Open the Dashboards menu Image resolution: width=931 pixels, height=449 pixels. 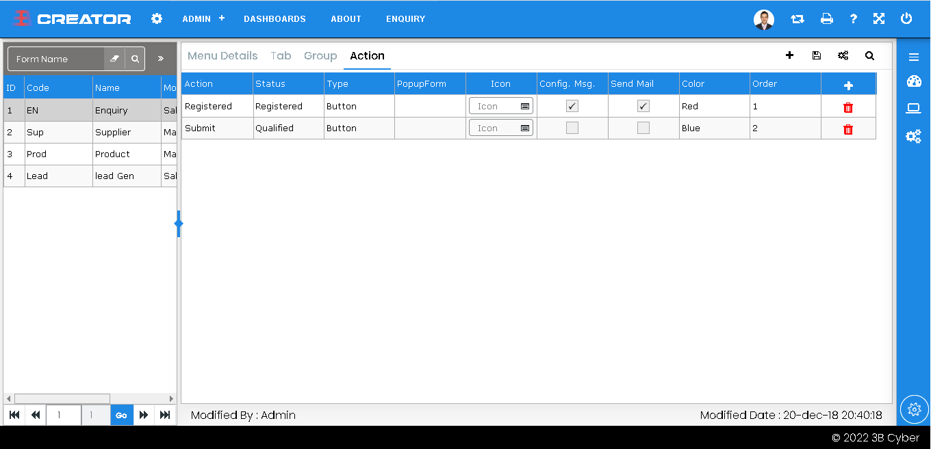275,19
